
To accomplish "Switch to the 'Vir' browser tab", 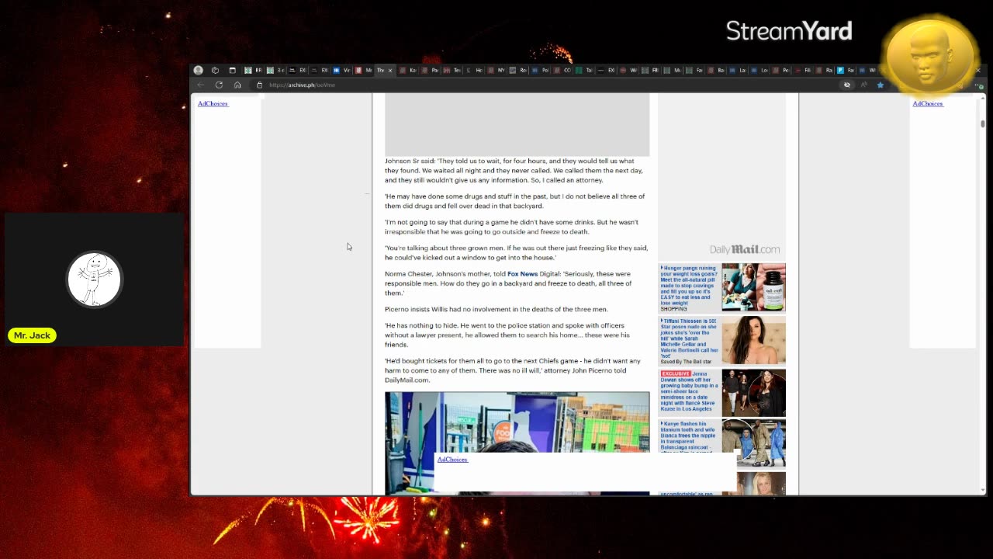I will tap(341, 70).
